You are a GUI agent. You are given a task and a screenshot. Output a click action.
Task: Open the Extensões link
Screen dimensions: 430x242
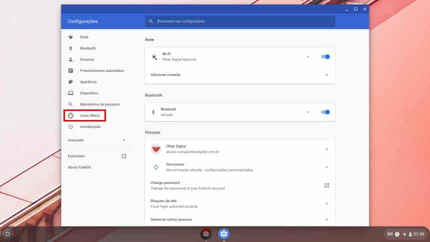[x=76, y=156]
